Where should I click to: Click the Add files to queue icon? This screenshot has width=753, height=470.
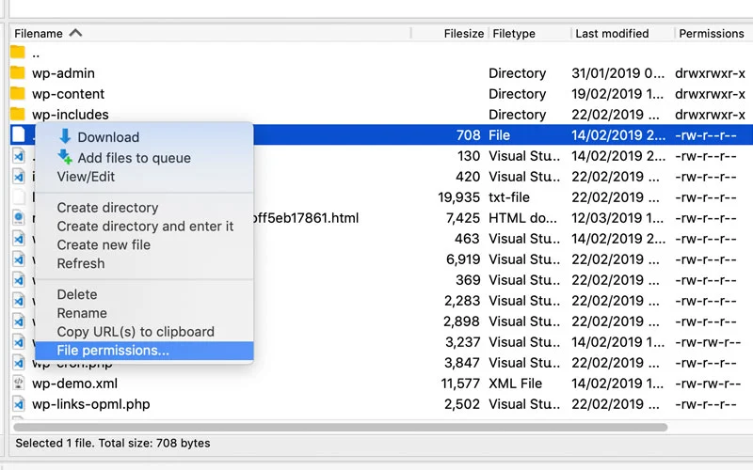click(x=65, y=157)
